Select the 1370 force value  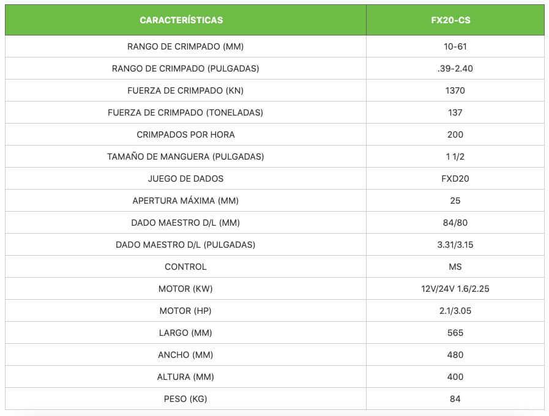click(x=455, y=91)
